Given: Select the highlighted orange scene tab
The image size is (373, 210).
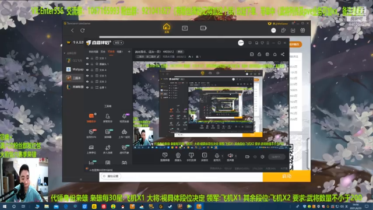Looking at the screenshot, I should [111, 51].
